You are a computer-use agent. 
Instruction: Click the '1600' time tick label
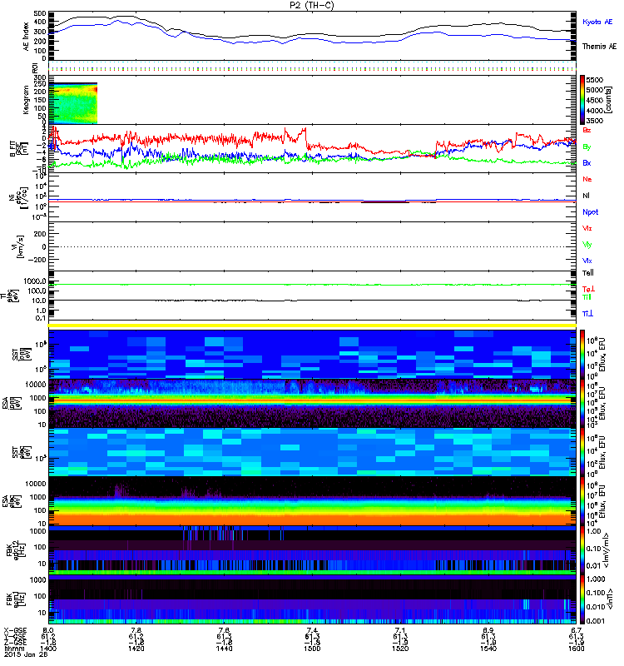[576, 649]
